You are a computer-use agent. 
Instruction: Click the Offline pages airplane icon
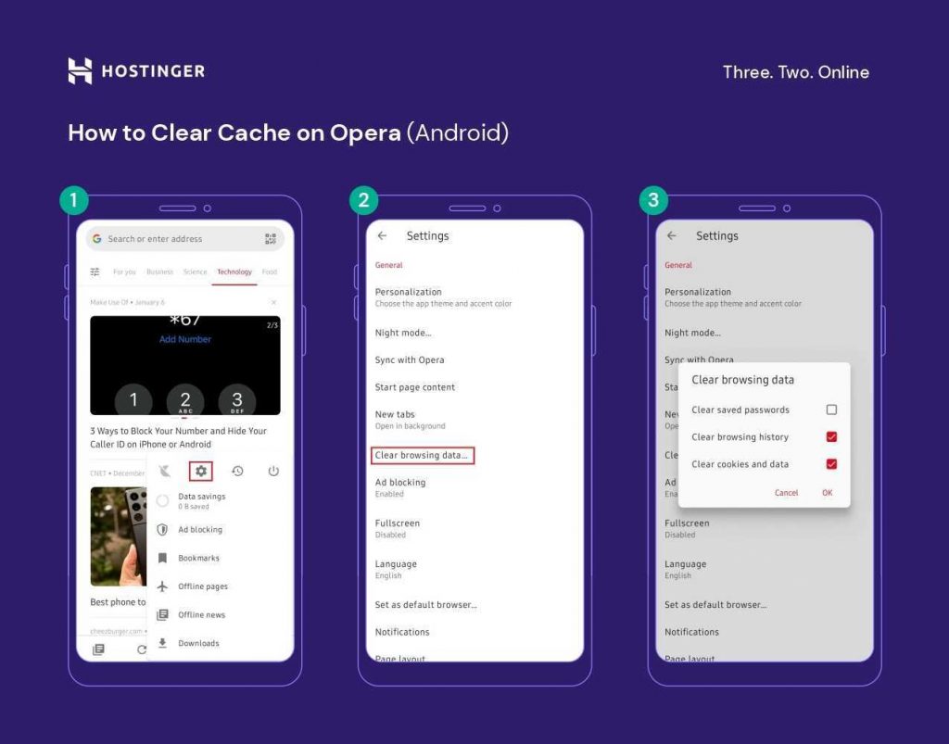click(162, 586)
